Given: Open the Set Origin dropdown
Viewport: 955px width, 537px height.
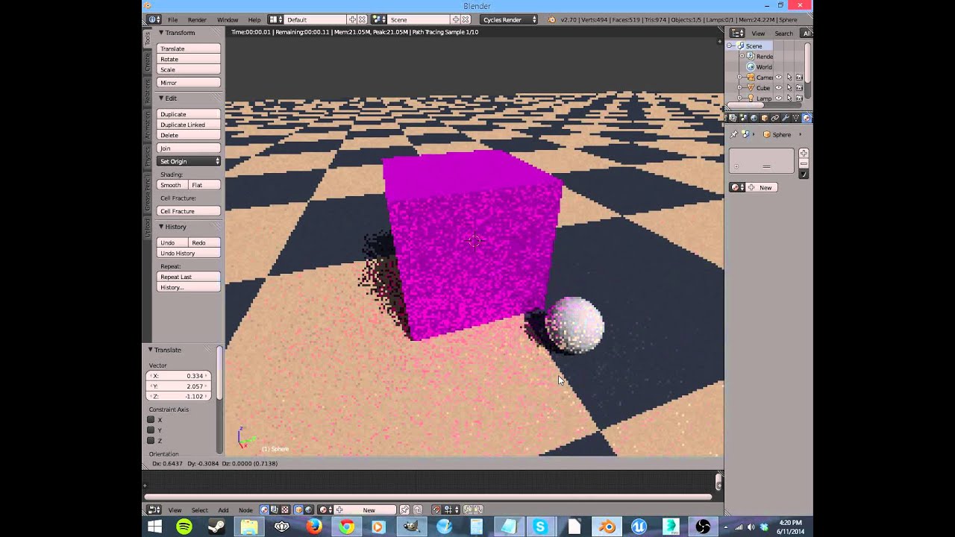Looking at the screenshot, I should click(189, 161).
